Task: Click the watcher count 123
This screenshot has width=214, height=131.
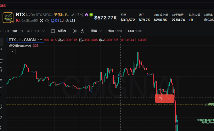Action: coord(72,21)
